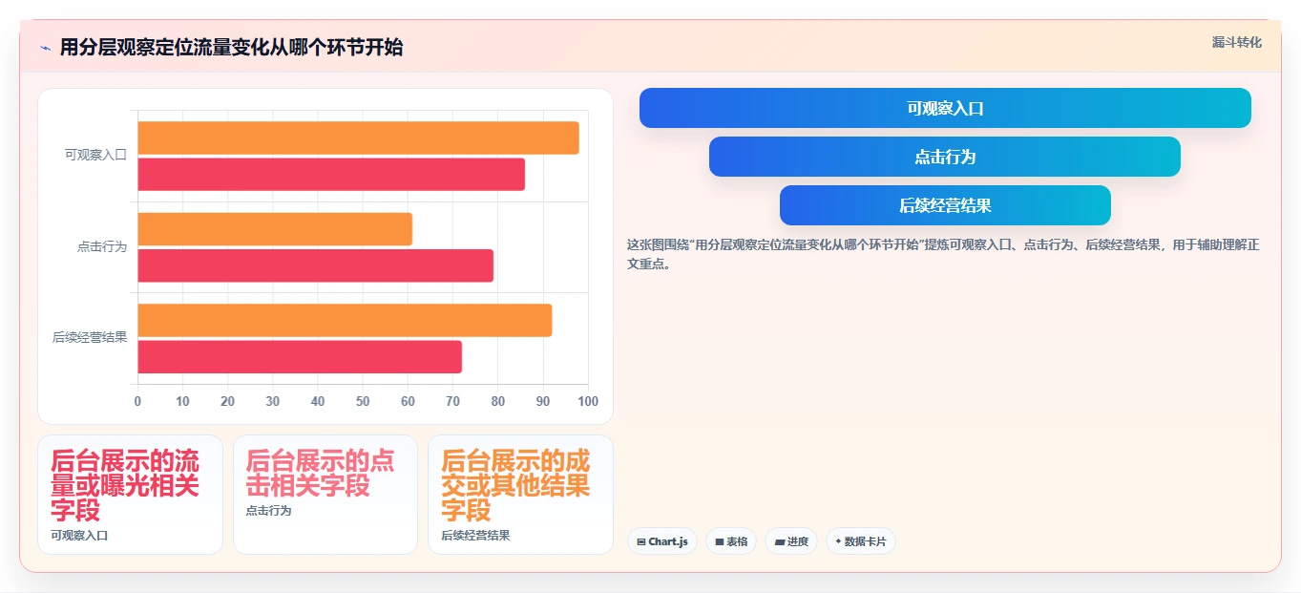The height and width of the screenshot is (593, 1301).
Task: Click the orange bar for 后续经营结果
Action: point(345,320)
